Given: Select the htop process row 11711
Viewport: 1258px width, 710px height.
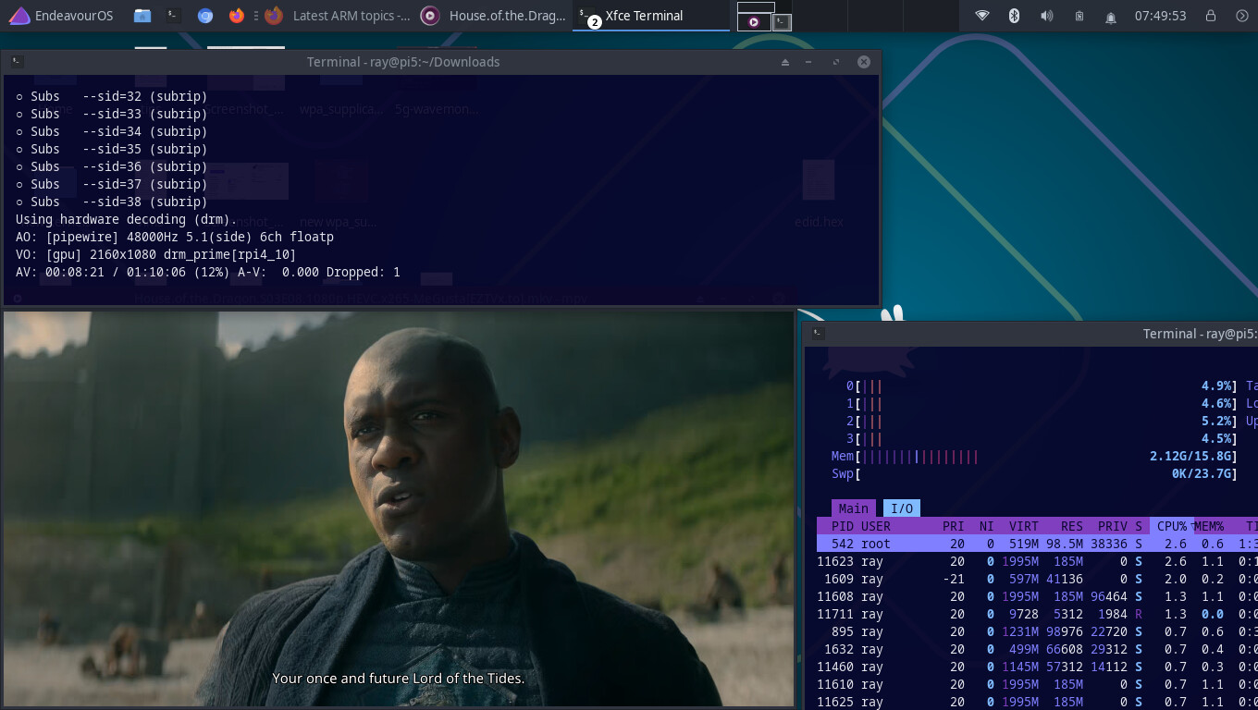Looking at the screenshot, I should 1037,614.
